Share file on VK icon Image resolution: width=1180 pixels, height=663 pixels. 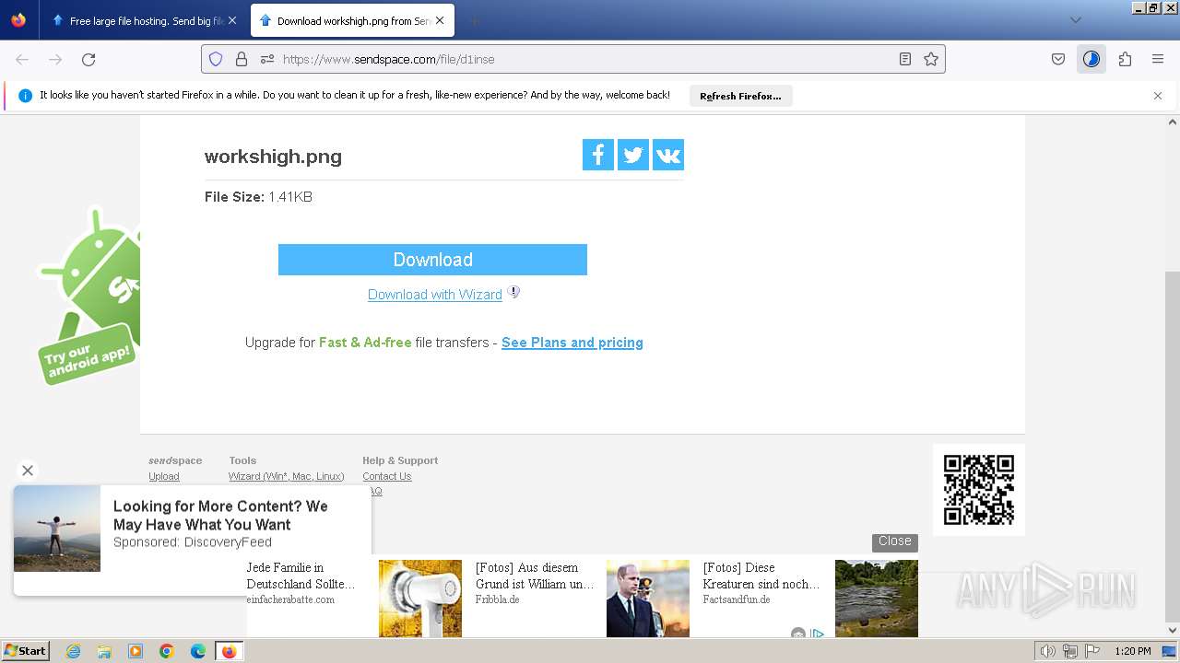668,155
